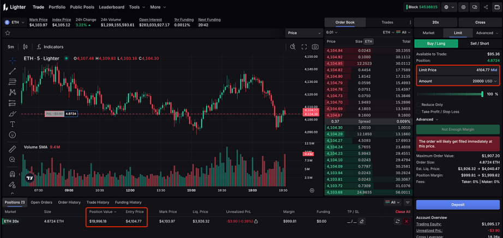Viewport: 503px width, 238px height.
Task: Select the text annotation tool
Action: 12,124
